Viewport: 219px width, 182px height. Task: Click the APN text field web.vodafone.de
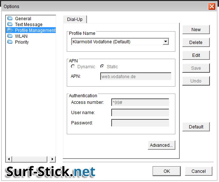136,76
